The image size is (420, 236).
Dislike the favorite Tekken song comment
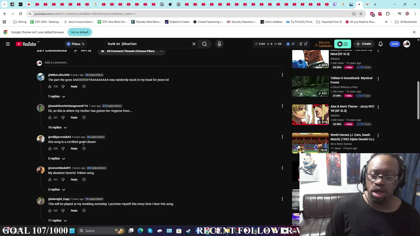(63, 180)
